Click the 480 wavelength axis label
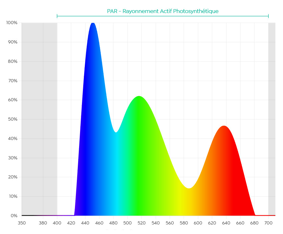Viewport: 283px width, 234px height. click(113, 223)
